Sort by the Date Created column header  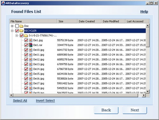click(90, 21)
